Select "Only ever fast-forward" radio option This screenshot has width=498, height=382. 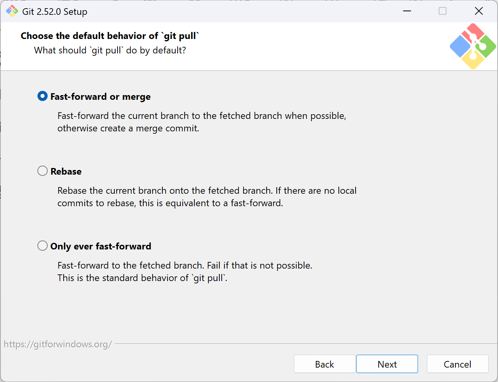coord(94,246)
